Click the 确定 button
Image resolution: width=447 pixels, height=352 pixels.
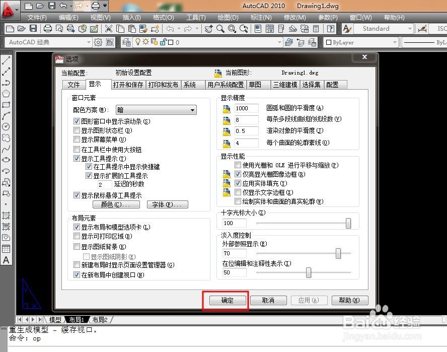(227, 300)
